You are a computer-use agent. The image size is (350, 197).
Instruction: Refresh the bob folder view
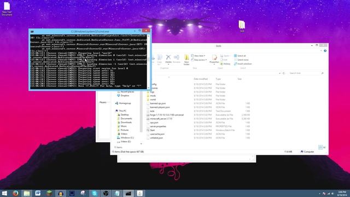[x=284, y=73]
